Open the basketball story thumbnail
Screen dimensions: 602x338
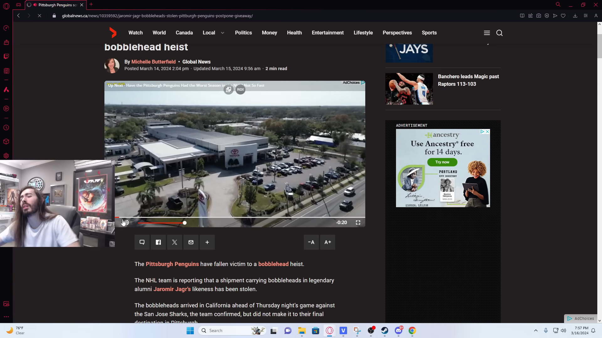(x=409, y=89)
